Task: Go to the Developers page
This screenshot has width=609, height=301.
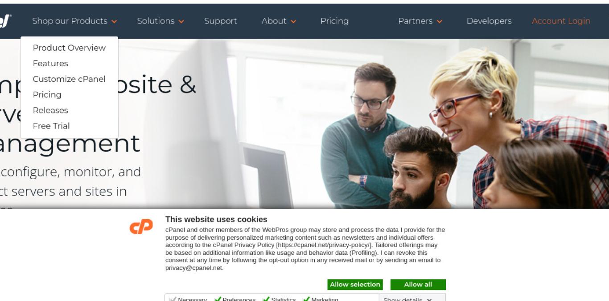Action: coord(489,21)
